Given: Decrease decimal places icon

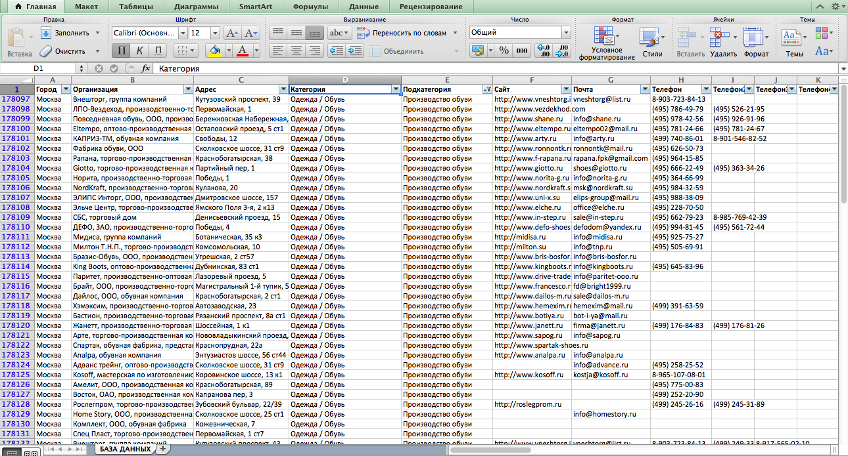Looking at the screenshot, I should point(562,51).
